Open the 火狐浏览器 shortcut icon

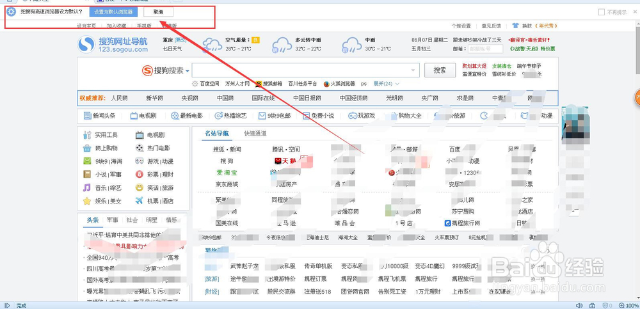click(x=326, y=84)
